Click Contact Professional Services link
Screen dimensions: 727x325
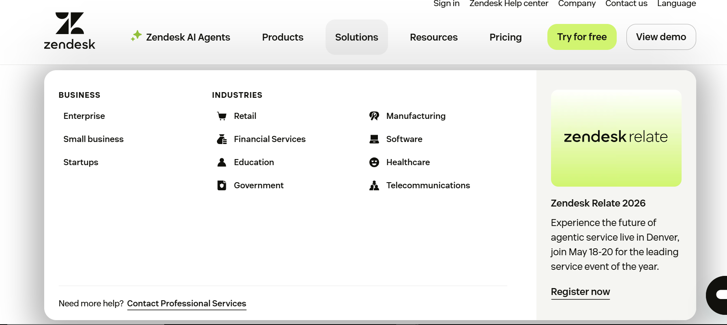pyautogui.click(x=187, y=303)
